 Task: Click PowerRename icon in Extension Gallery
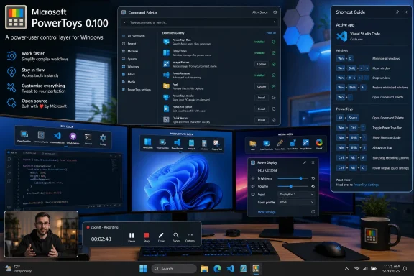[166, 75]
